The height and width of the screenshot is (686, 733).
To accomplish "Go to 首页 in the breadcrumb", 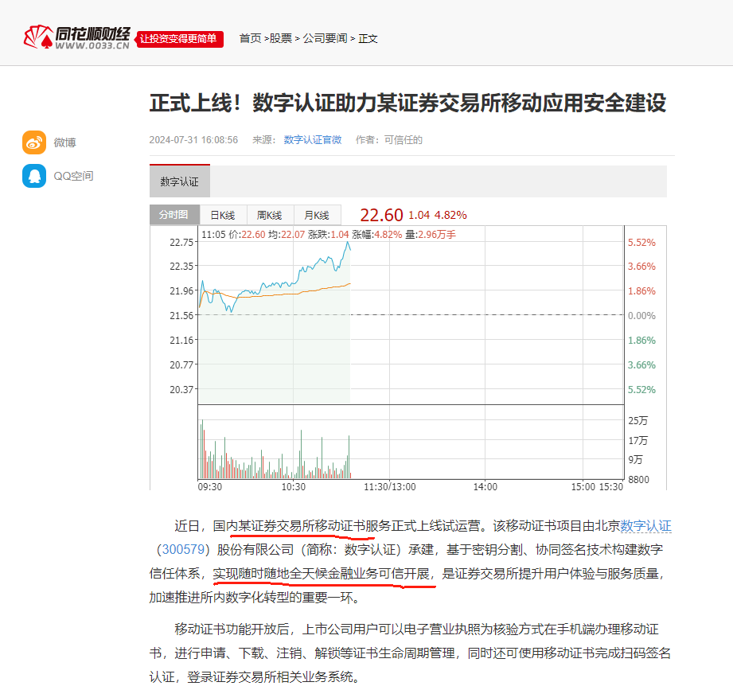I will tap(250, 38).
